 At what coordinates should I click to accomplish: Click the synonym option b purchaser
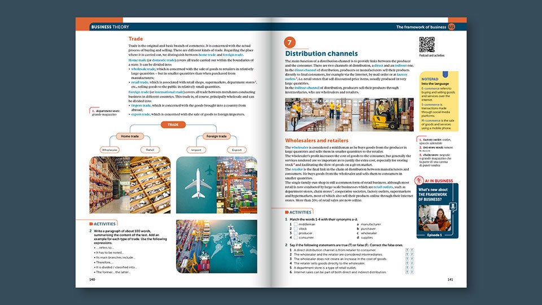click(x=366, y=229)
